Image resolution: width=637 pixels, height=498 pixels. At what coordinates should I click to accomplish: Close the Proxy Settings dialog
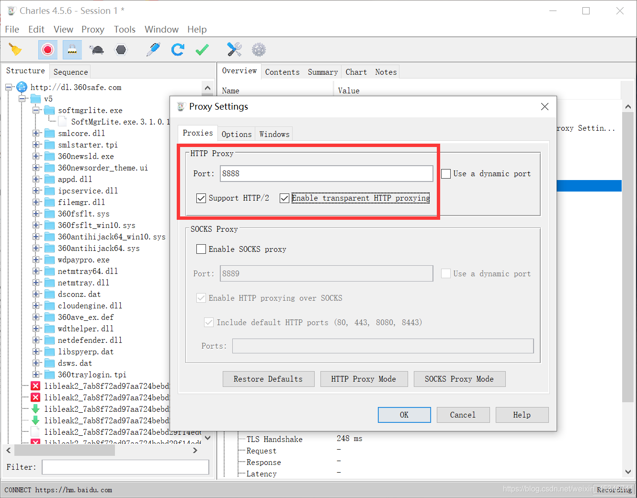[545, 106]
